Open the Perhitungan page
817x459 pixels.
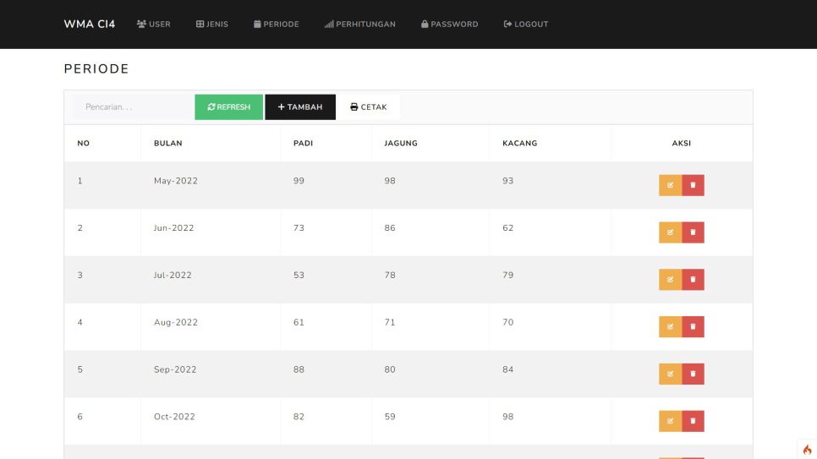point(360,25)
